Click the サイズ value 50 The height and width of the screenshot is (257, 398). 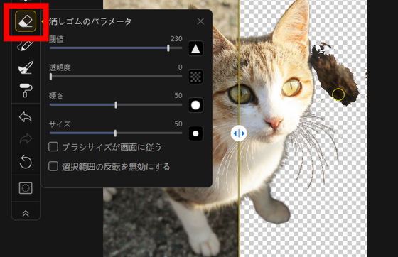click(x=178, y=124)
